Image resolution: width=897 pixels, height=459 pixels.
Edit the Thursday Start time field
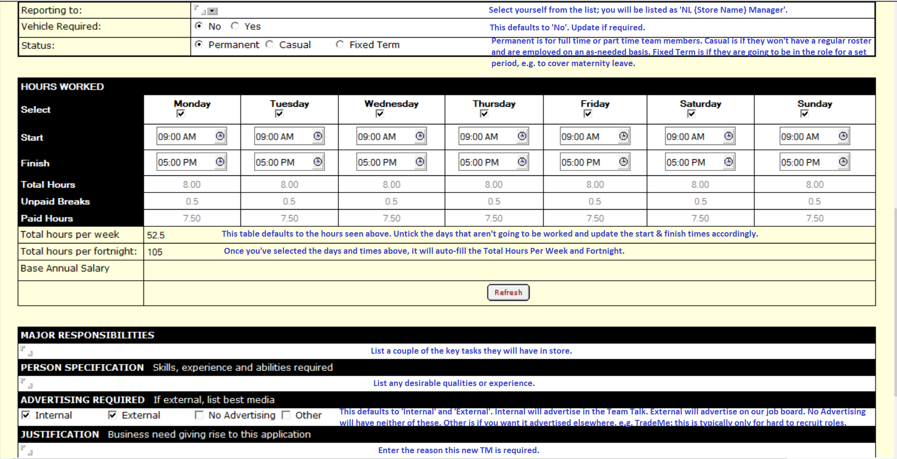(x=488, y=137)
